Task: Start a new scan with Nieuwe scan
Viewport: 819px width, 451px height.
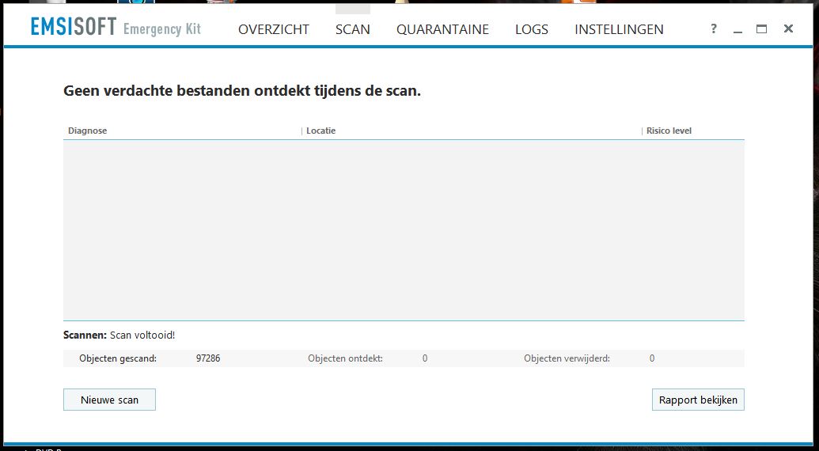Action: (x=109, y=400)
